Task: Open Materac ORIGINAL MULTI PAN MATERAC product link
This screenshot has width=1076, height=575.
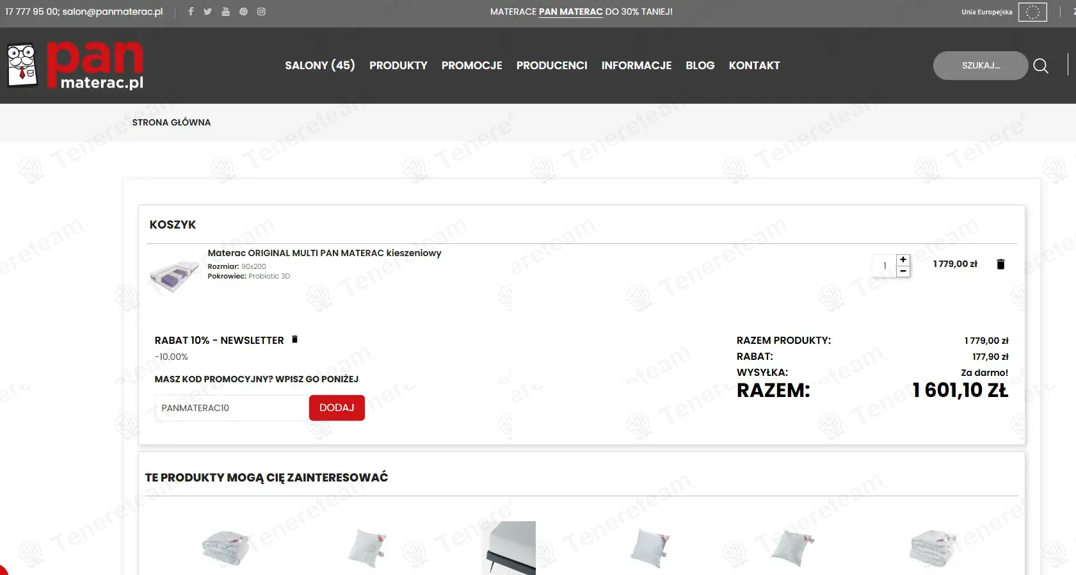Action: [x=325, y=253]
